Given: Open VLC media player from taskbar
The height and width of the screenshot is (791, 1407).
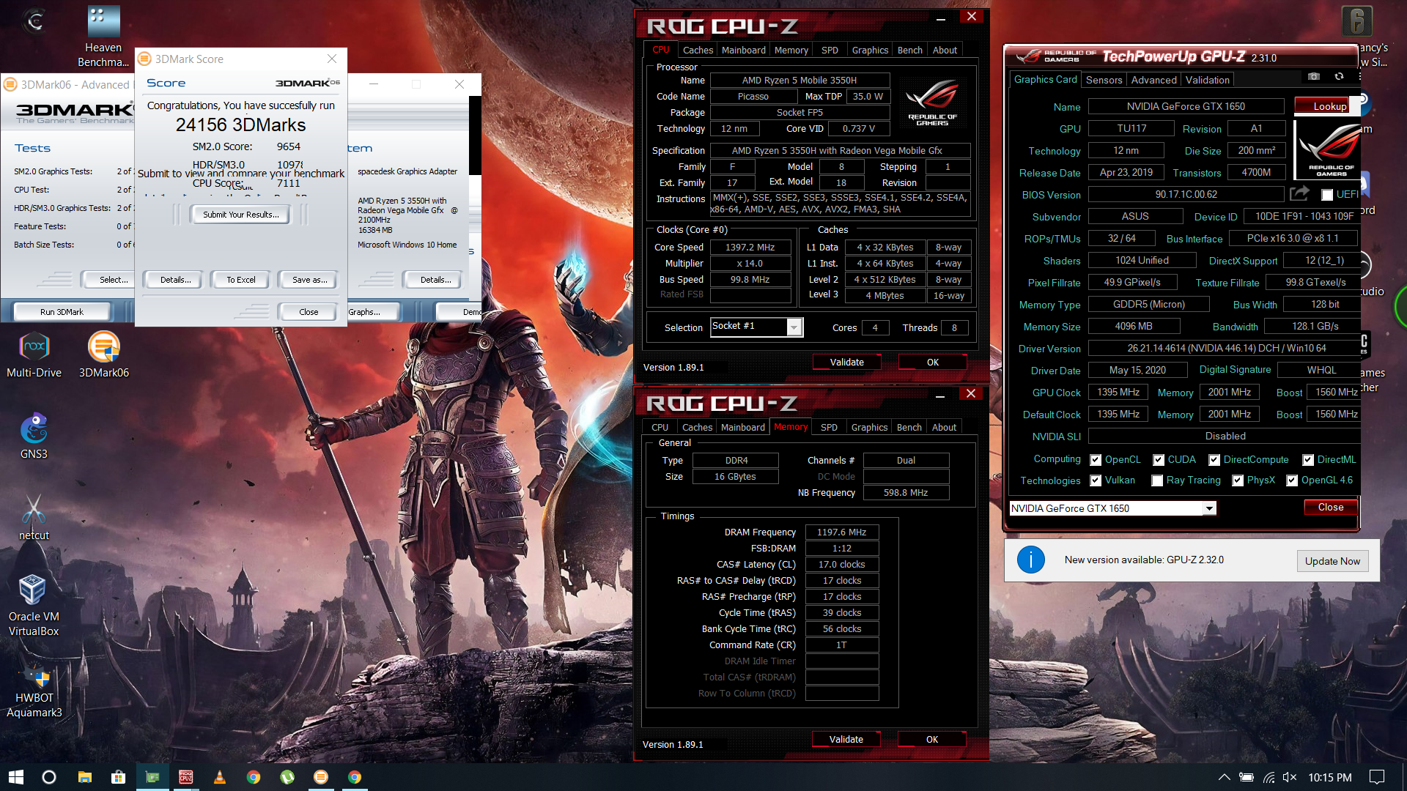Looking at the screenshot, I should tap(220, 777).
